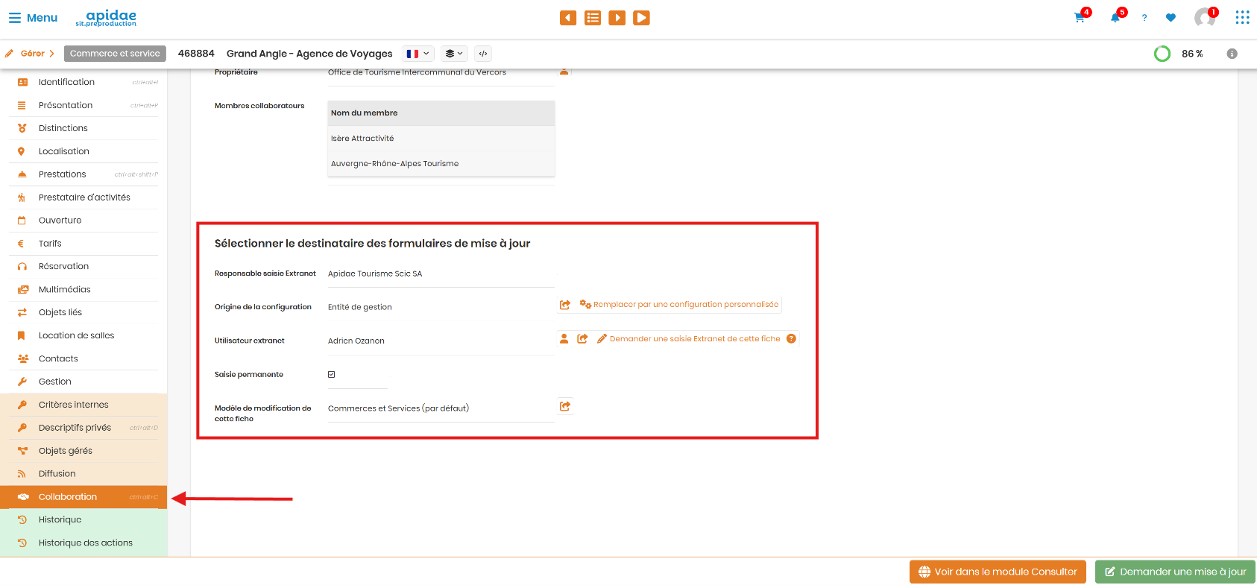Open the user profile avatar

[x=1205, y=18]
